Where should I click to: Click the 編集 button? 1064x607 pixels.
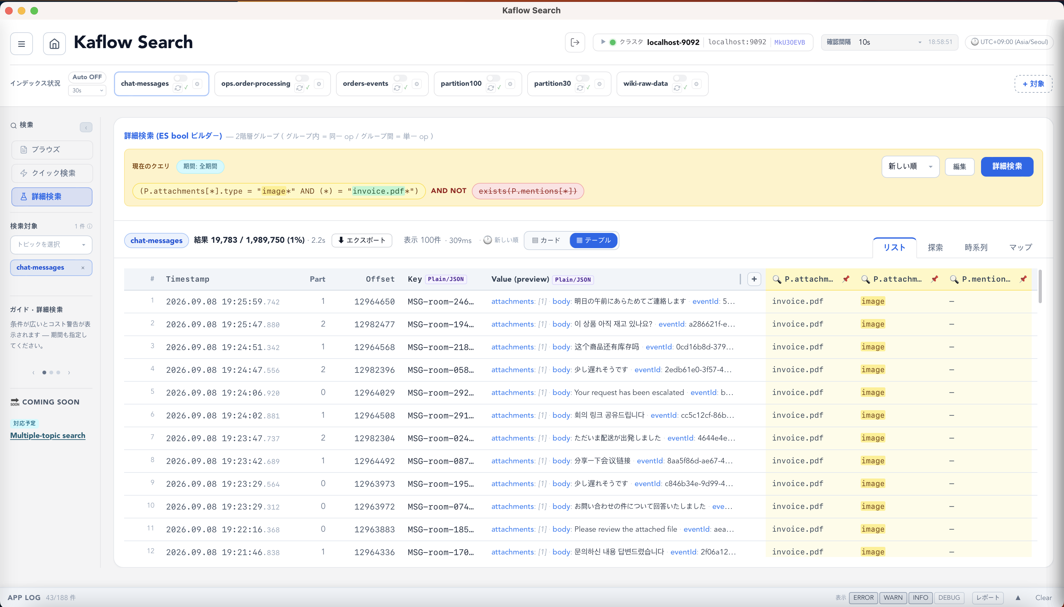pyautogui.click(x=959, y=167)
